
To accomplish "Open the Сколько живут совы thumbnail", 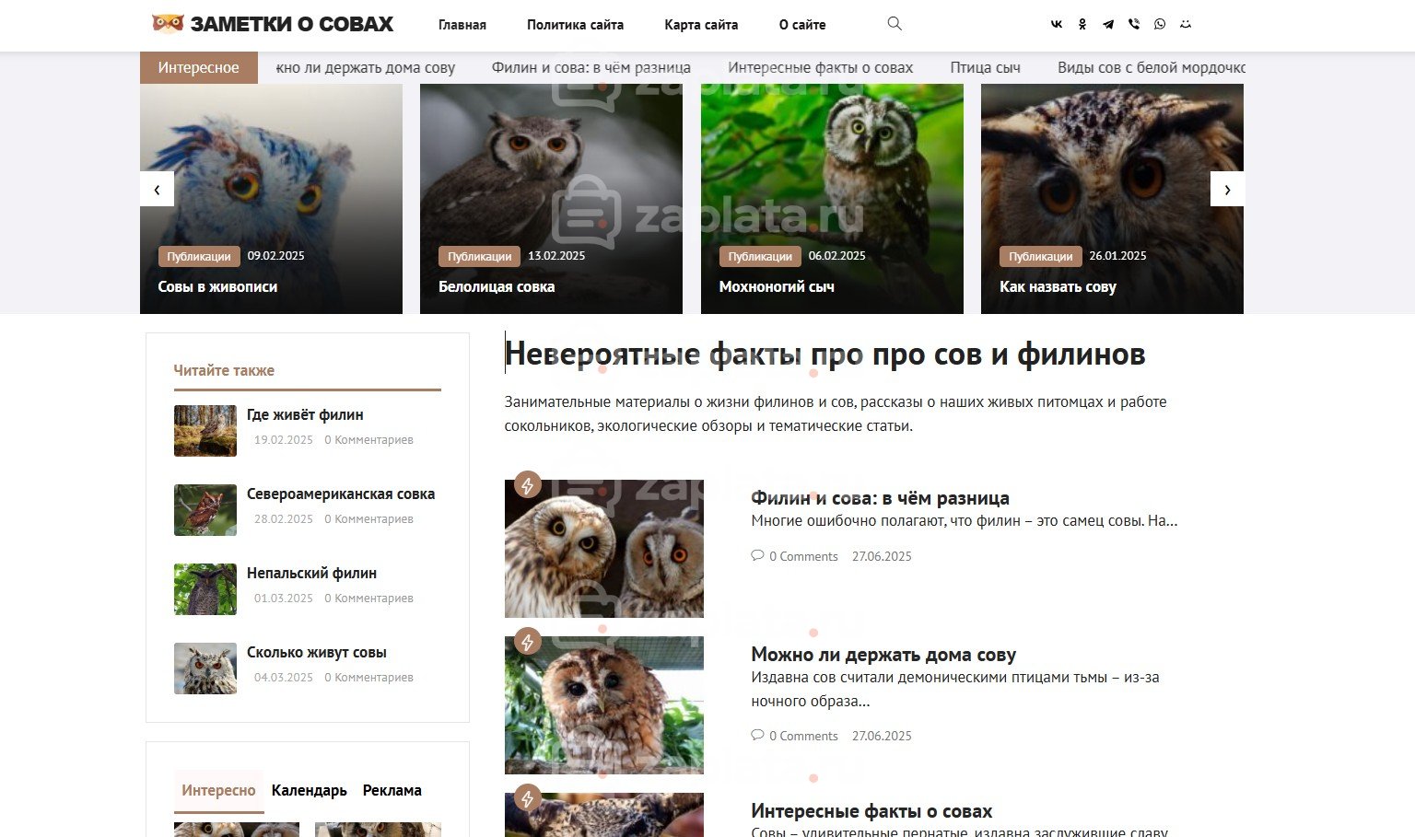I will click(205, 668).
